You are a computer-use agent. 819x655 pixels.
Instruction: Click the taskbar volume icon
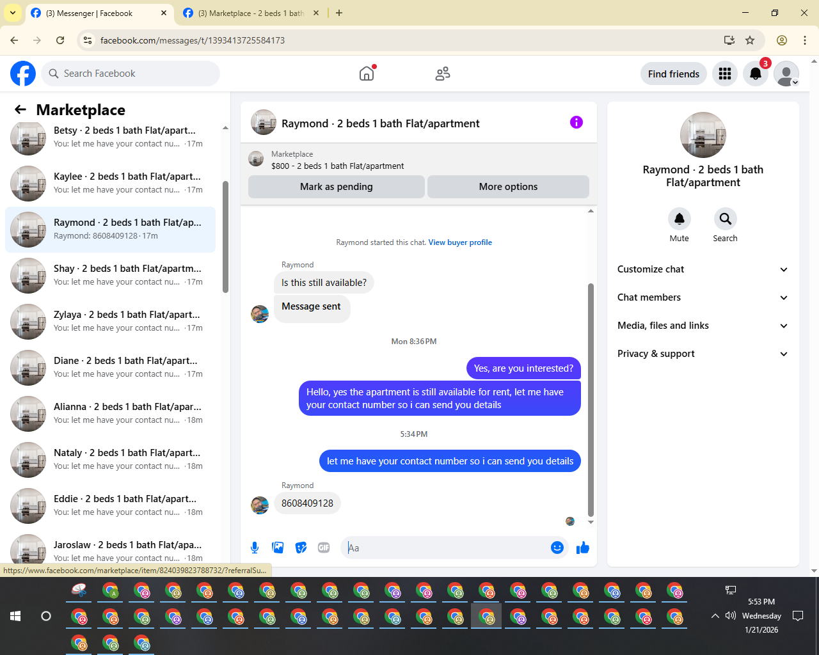(x=731, y=615)
